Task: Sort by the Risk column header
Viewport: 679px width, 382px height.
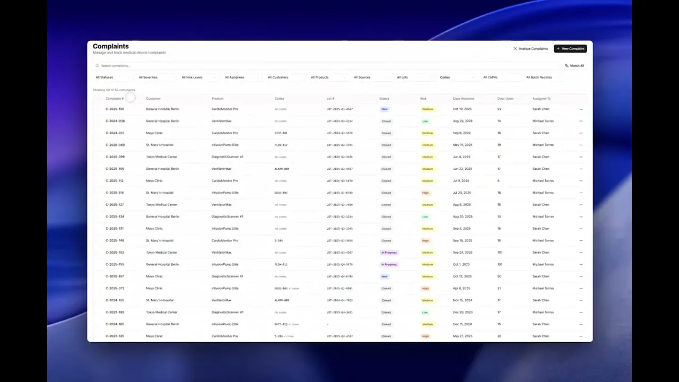Action: 423,99
